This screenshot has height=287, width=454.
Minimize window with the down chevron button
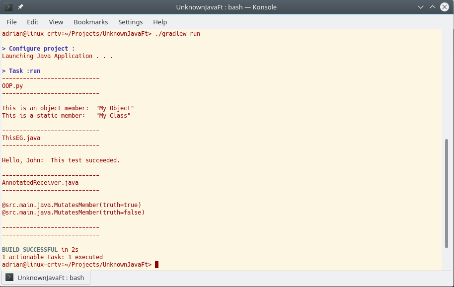coord(421,7)
